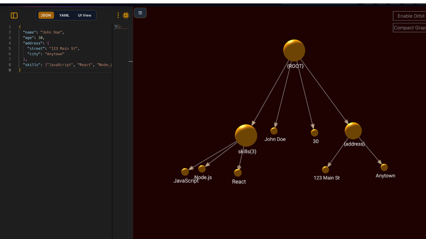Viewport: 426px width, 239px height.
Task: Click the React skill node
Action: tap(238, 172)
